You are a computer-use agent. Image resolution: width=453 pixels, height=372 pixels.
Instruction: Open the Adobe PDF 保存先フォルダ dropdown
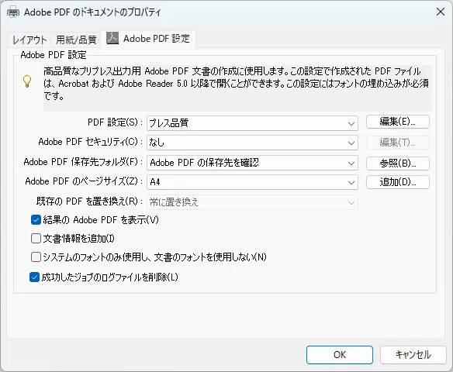pyautogui.click(x=252, y=163)
